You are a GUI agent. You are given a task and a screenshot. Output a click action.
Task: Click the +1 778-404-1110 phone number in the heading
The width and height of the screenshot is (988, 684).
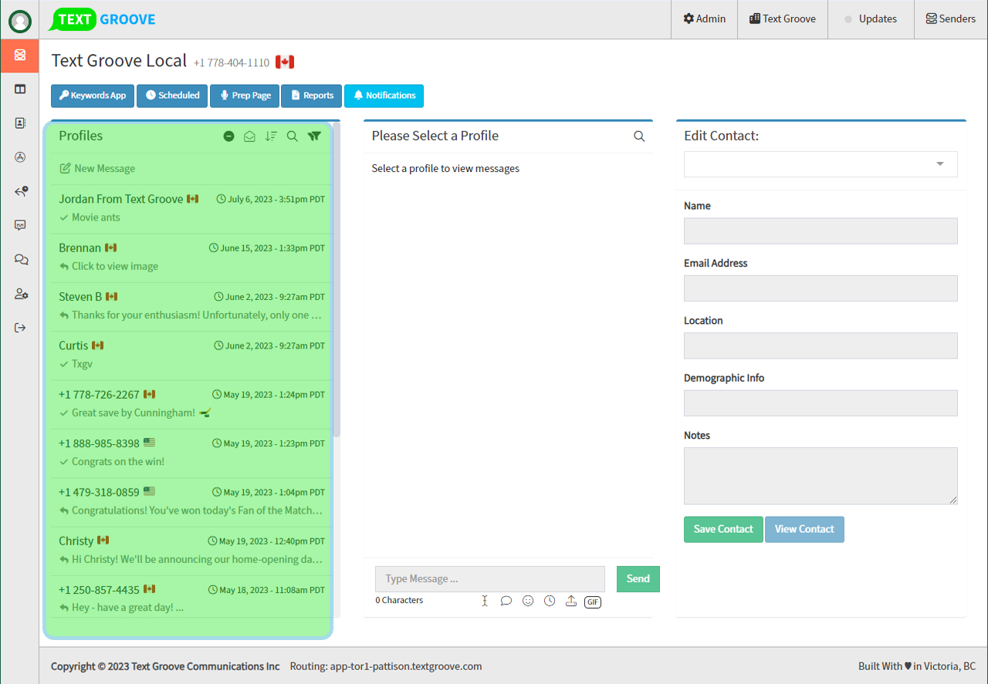232,63
